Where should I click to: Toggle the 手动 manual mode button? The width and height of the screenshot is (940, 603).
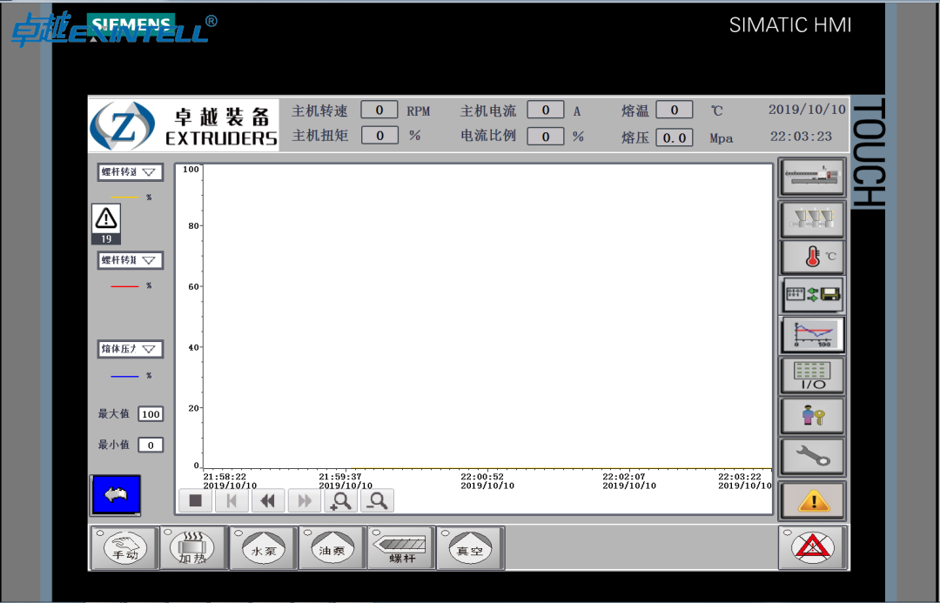tap(124, 548)
